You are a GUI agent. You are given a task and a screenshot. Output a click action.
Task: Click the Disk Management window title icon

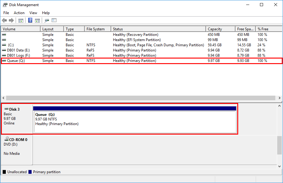[4, 5]
